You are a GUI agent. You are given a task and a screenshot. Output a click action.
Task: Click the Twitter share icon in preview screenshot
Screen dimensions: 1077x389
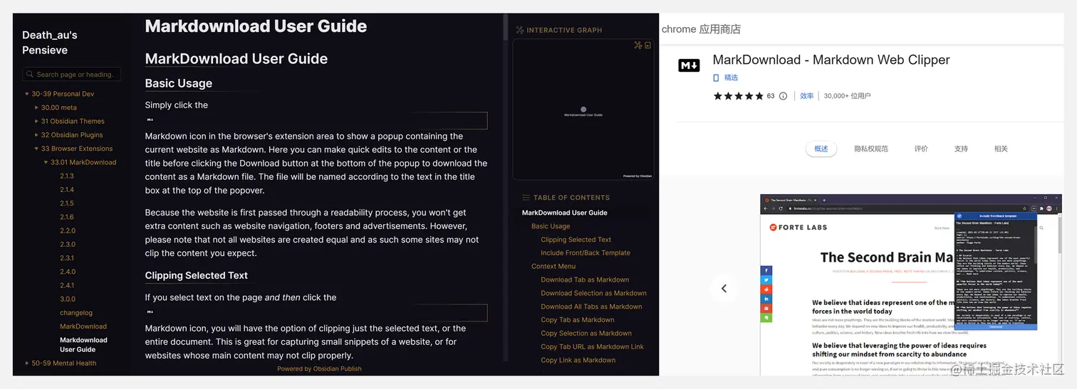coord(766,279)
